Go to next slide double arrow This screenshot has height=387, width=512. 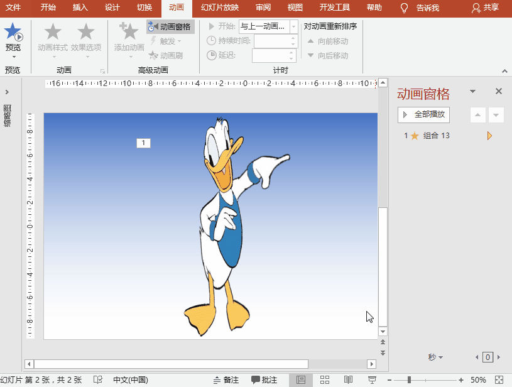[383, 353]
